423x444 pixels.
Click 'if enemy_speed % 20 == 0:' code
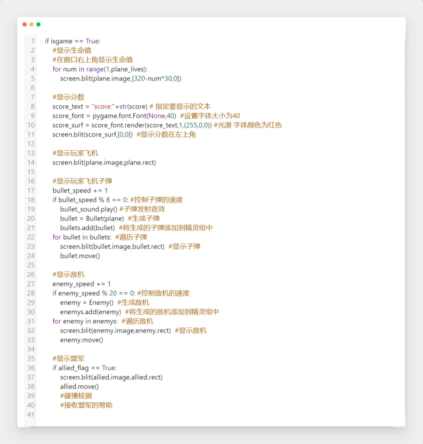[x=94, y=293]
